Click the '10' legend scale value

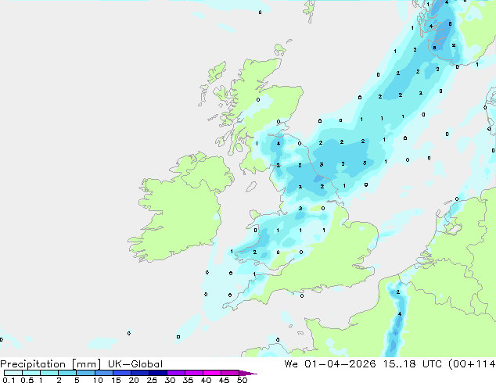[x=98, y=380]
